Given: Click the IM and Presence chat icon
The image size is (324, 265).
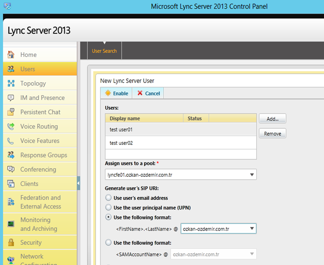Looking at the screenshot, I should (11, 97).
